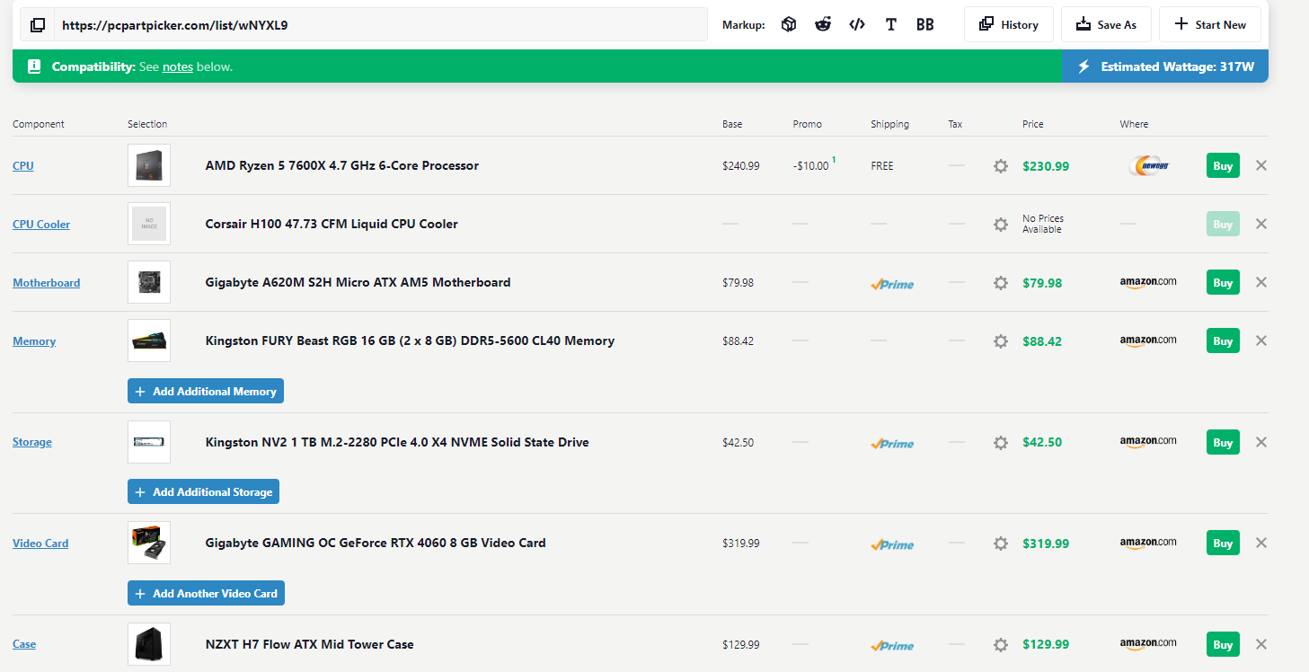
Task: Open the Storage component link
Action: click(32, 442)
